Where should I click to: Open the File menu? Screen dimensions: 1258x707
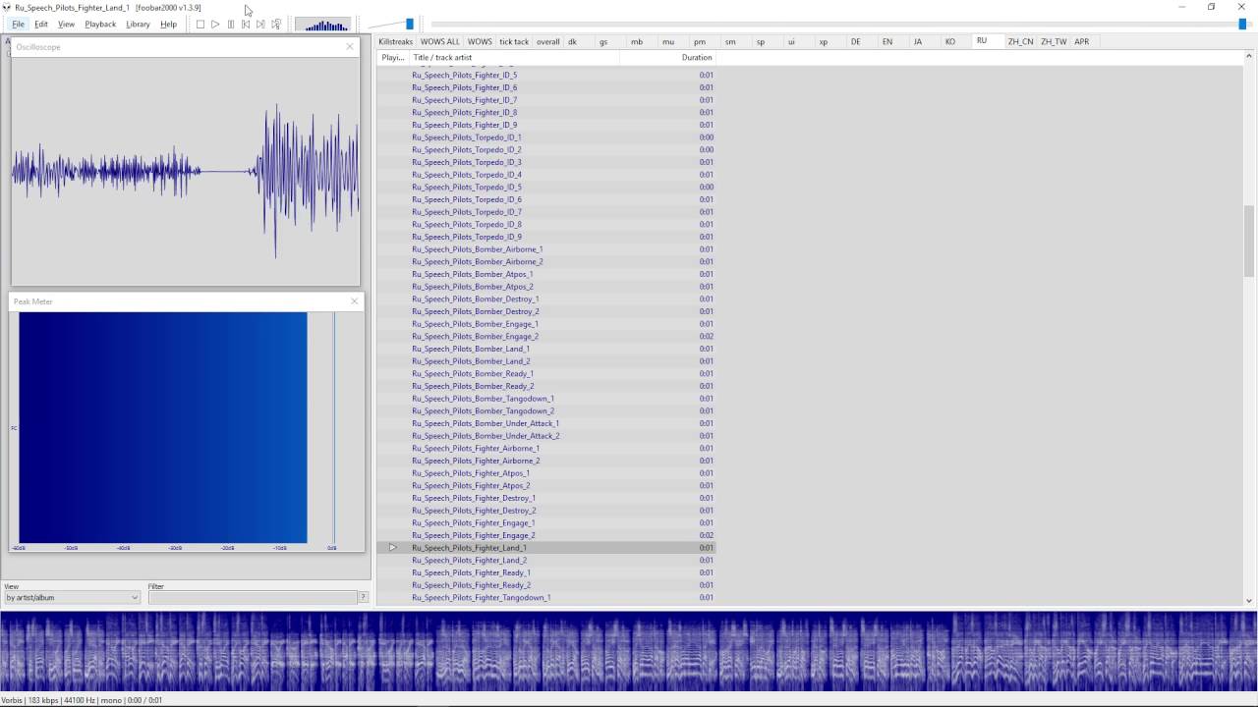[x=18, y=25]
